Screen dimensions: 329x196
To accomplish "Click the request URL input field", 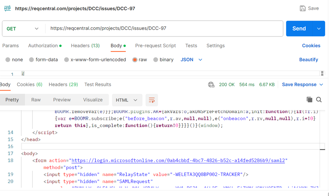I will [x=164, y=29].
